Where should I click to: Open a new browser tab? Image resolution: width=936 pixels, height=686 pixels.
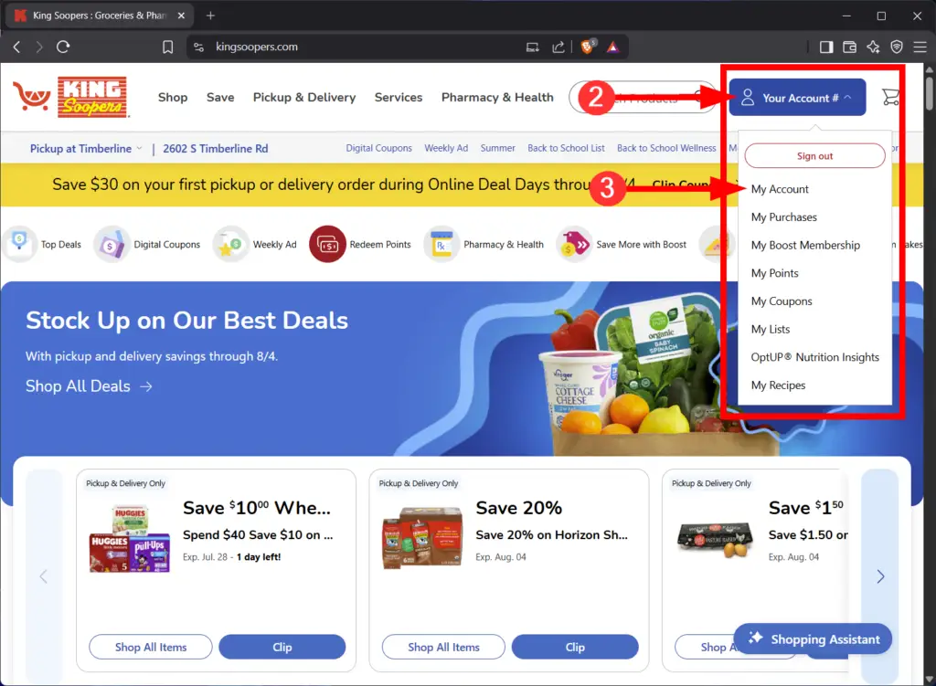point(210,16)
